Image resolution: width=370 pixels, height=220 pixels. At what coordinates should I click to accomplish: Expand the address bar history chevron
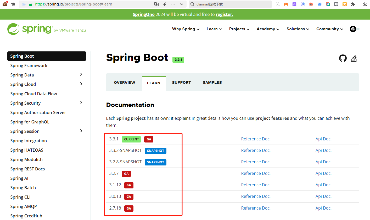[182, 4]
